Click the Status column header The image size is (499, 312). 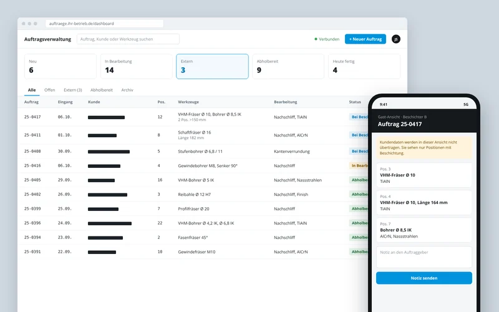pos(355,102)
